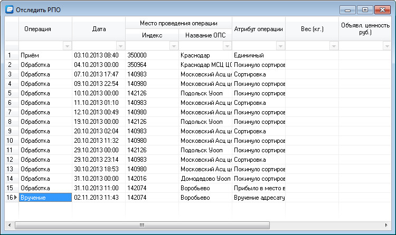Open the Название ОПС filter dropdown
Image resolution: width=396 pixels, height=235 pixels.
227,46
